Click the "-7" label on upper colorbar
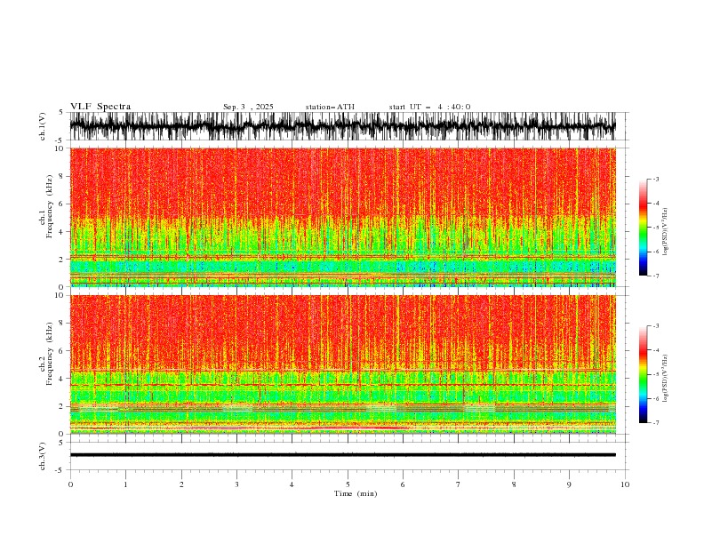The height and width of the screenshot is (544, 704). (x=655, y=276)
